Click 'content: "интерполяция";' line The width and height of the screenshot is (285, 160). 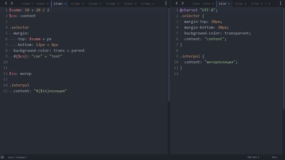coord(211,62)
